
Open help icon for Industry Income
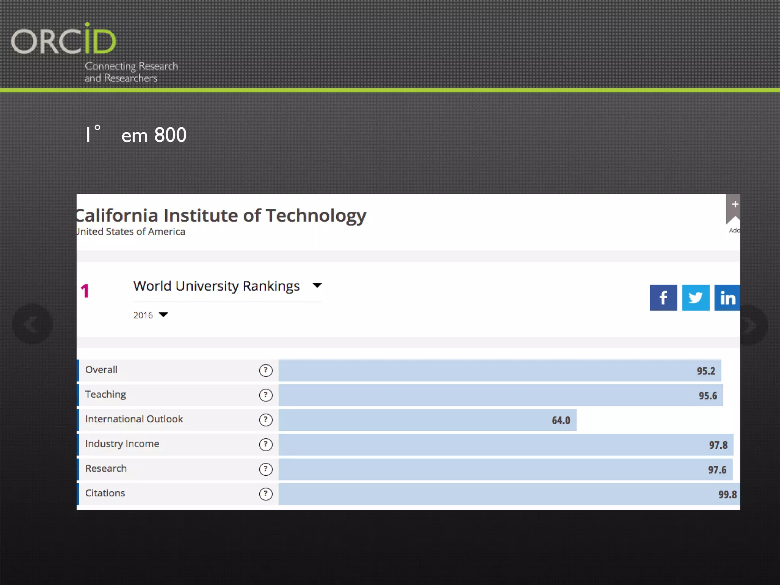pyautogui.click(x=266, y=444)
